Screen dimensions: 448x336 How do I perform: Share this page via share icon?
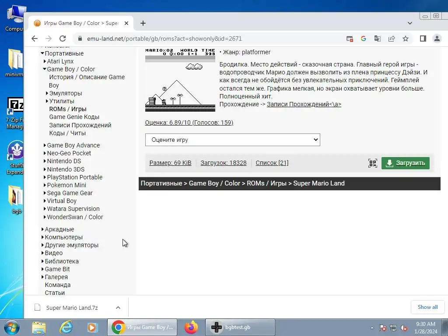click(392, 38)
